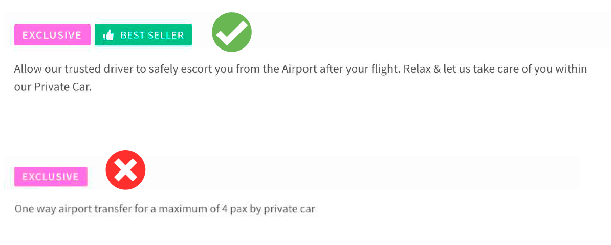The height and width of the screenshot is (245, 611).
Task: Click the BEST SELLER label text
Action: click(x=151, y=35)
